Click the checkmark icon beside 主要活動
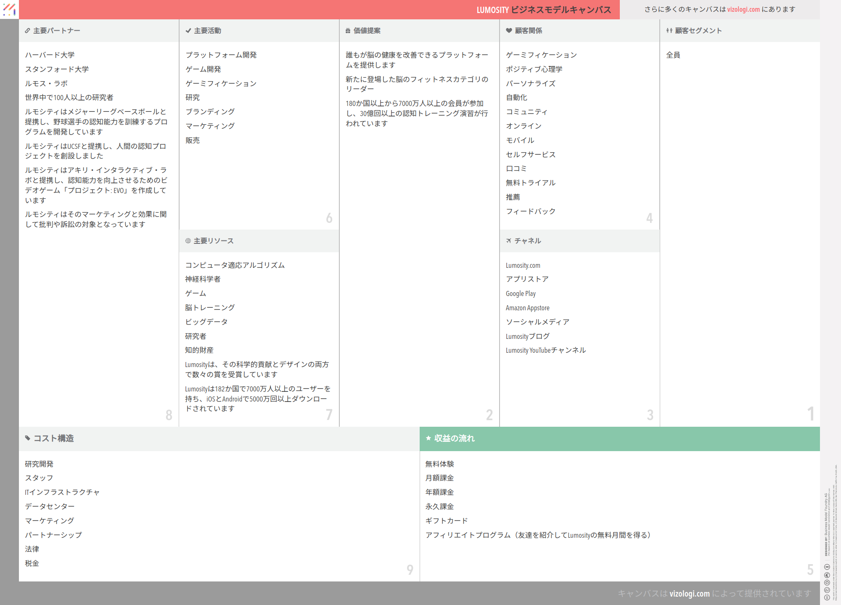 coord(188,31)
